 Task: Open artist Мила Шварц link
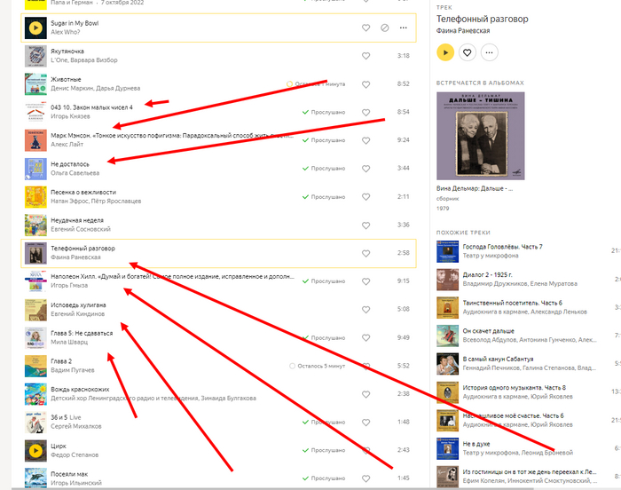point(69,342)
